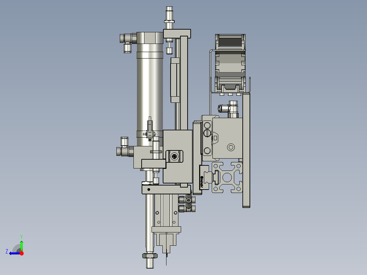Viewport: 367px width, 275px height.
Task: Select the threaded stud at cylinder top
Action: tap(169, 15)
